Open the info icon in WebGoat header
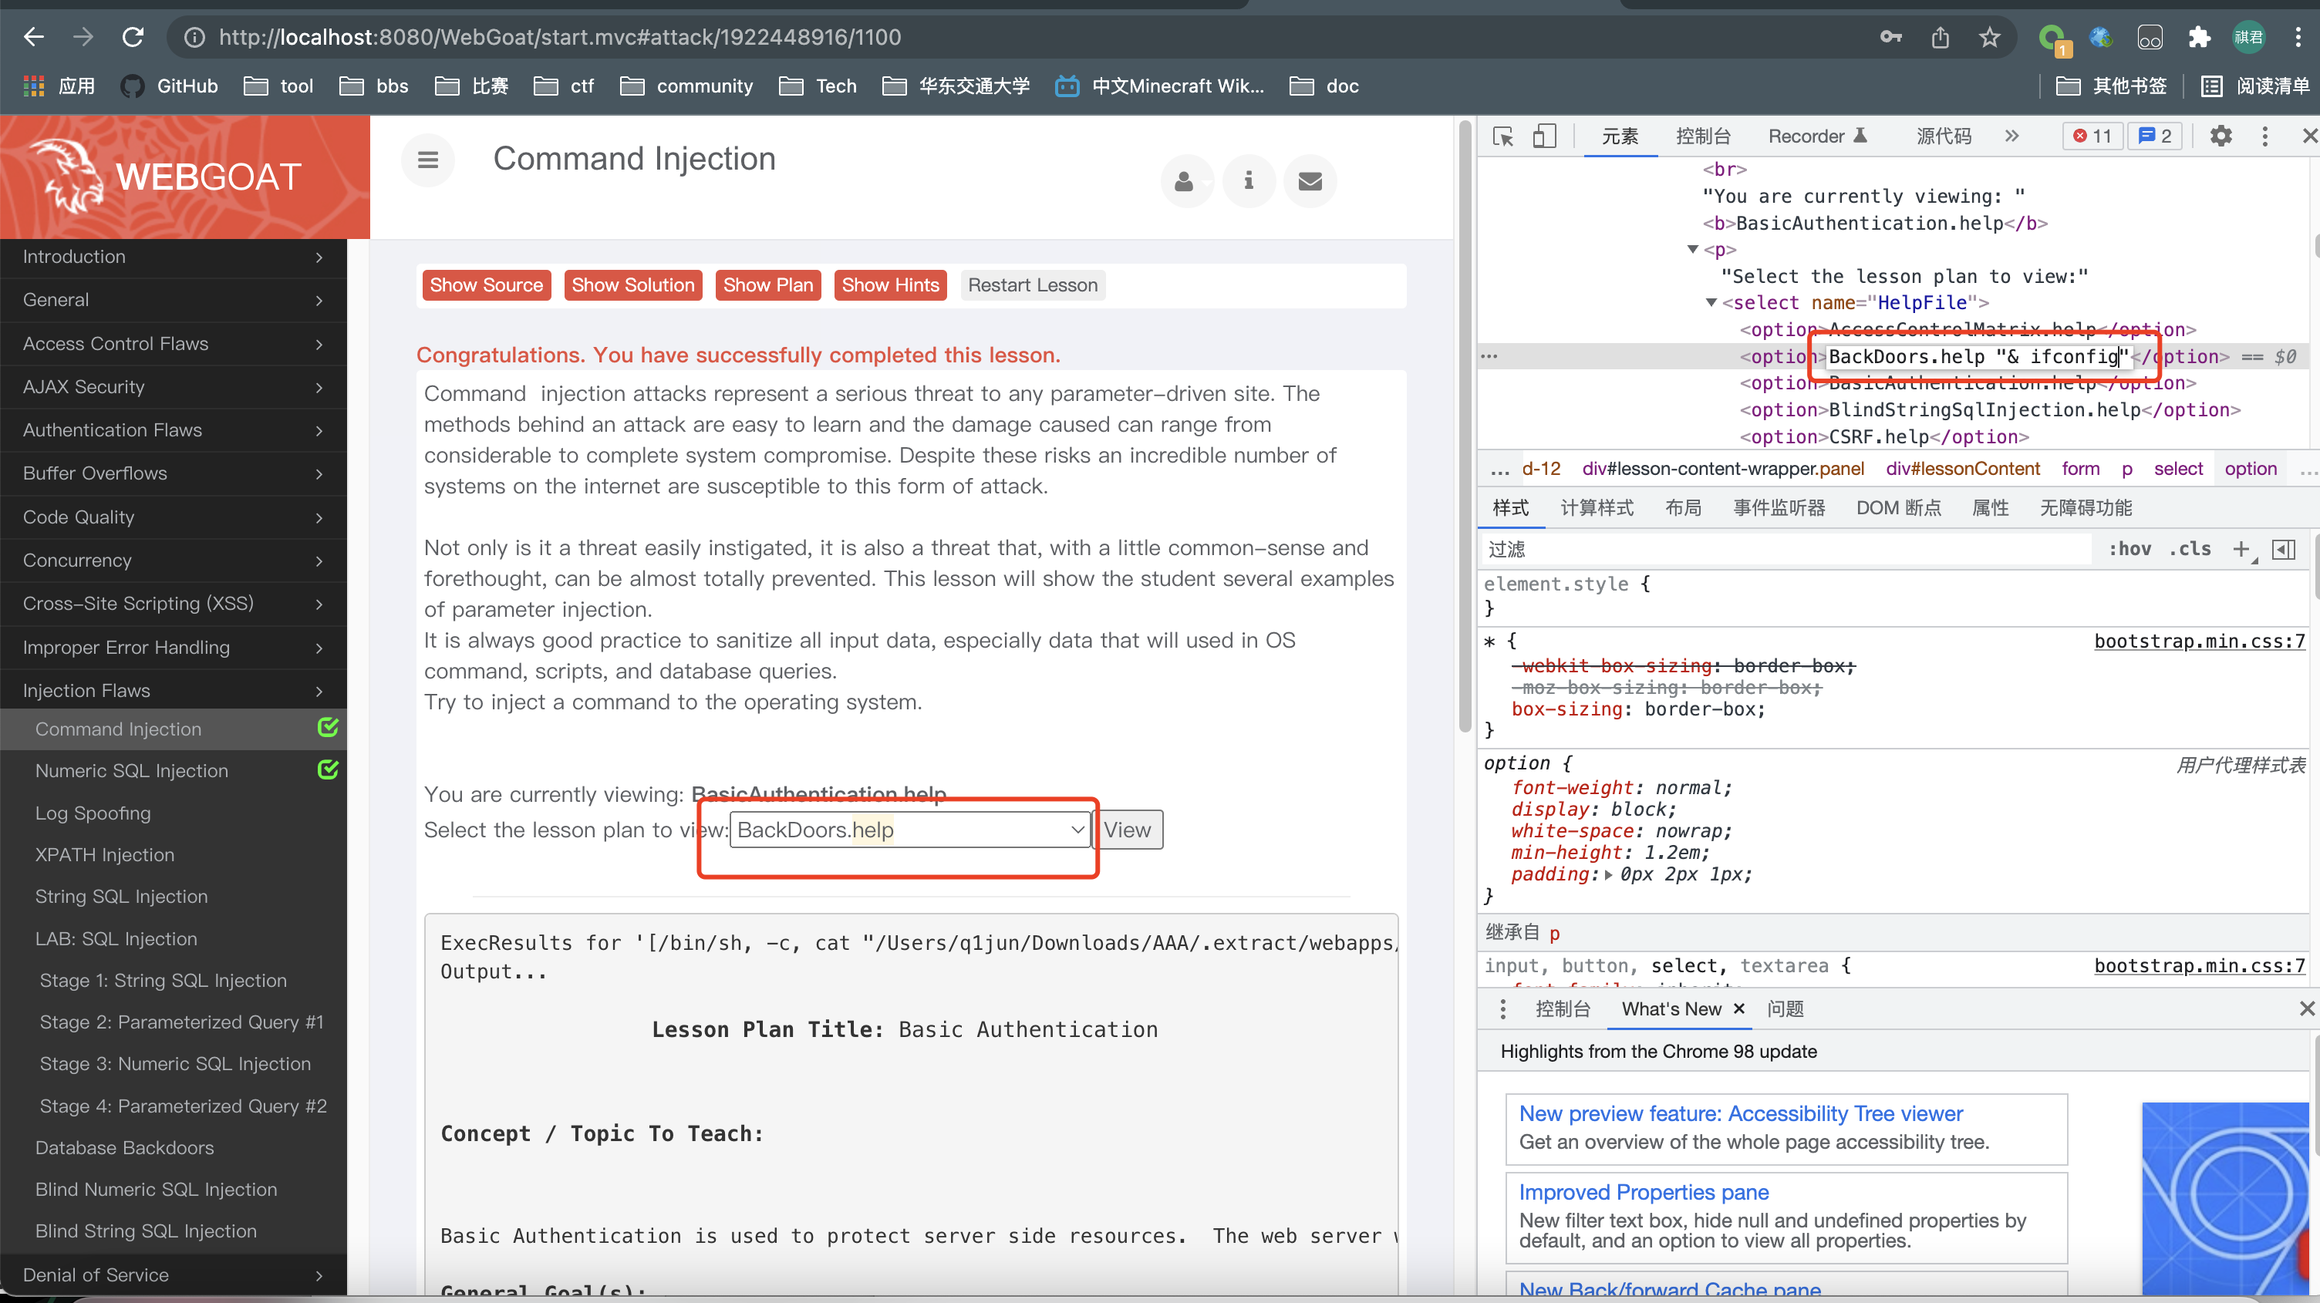Viewport: 2320px width, 1303px height. (1248, 181)
